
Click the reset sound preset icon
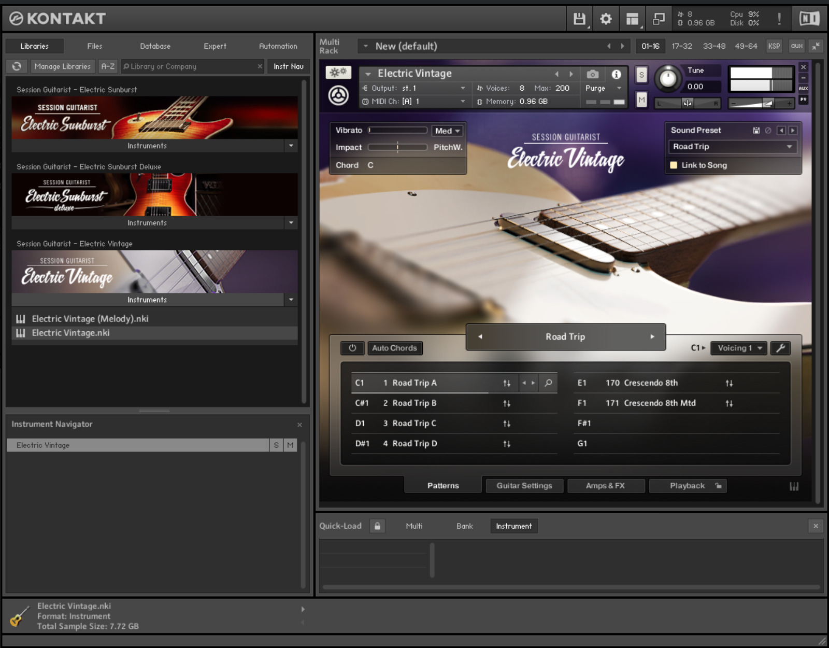tap(768, 131)
